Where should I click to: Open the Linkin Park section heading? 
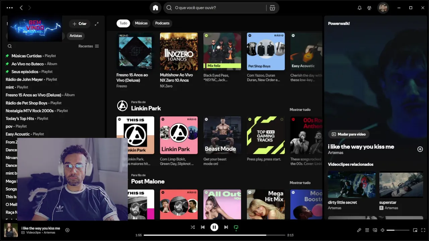click(x=146, y=108)
